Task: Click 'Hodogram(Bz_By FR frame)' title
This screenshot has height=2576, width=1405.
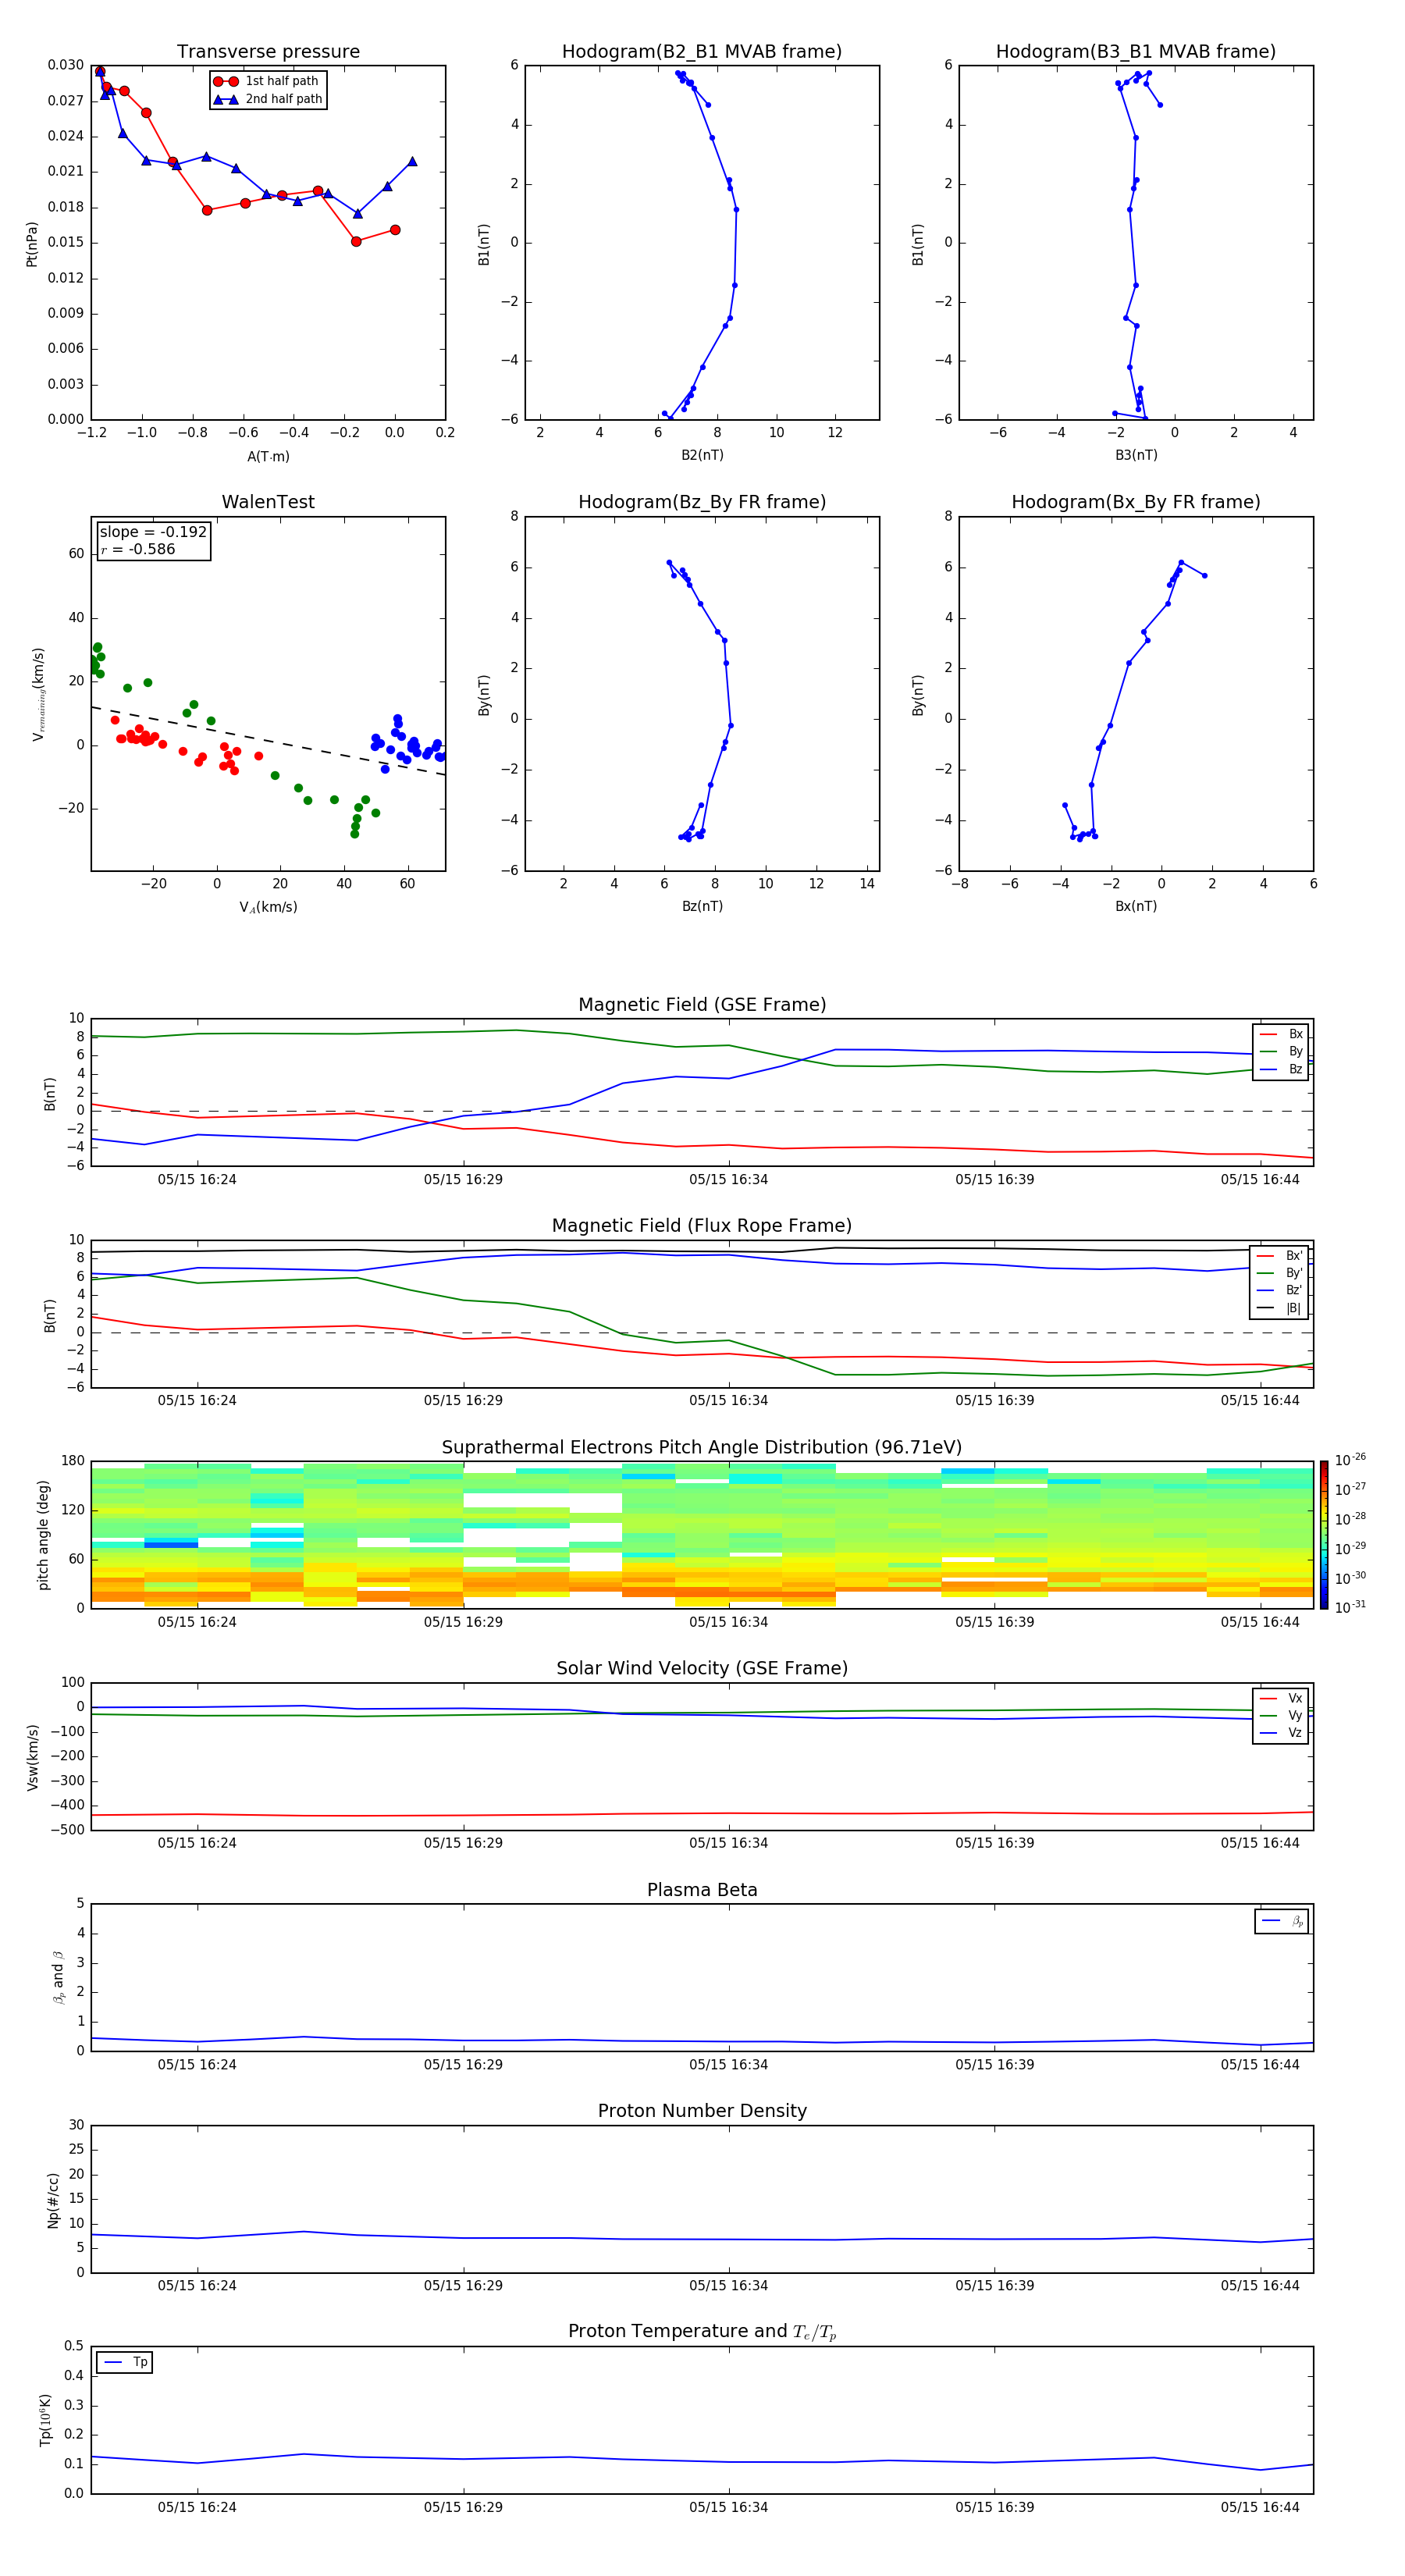Action: (702, 502)
